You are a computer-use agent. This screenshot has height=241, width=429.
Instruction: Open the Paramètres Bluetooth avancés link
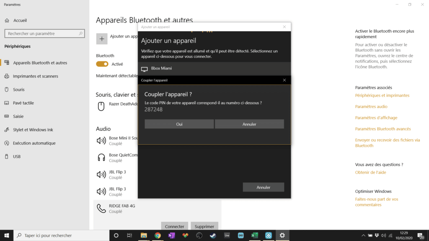pyautogui.click(x=383, y=129)
